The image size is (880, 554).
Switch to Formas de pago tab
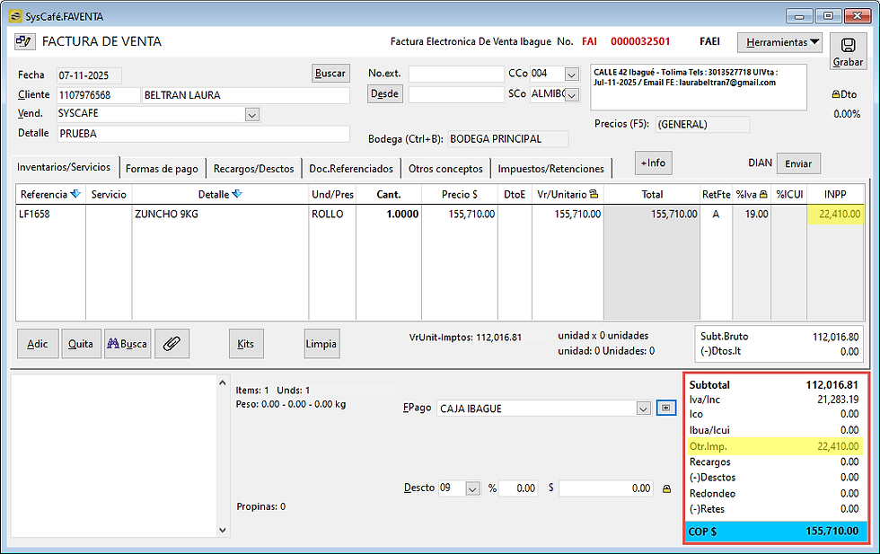pyautogui.click(x=162, y=169)
